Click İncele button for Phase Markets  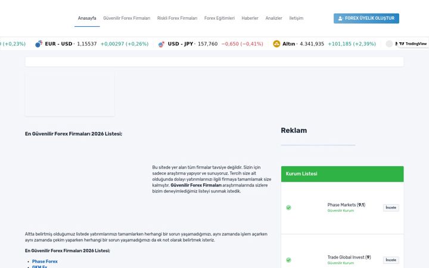pos(391,208)
